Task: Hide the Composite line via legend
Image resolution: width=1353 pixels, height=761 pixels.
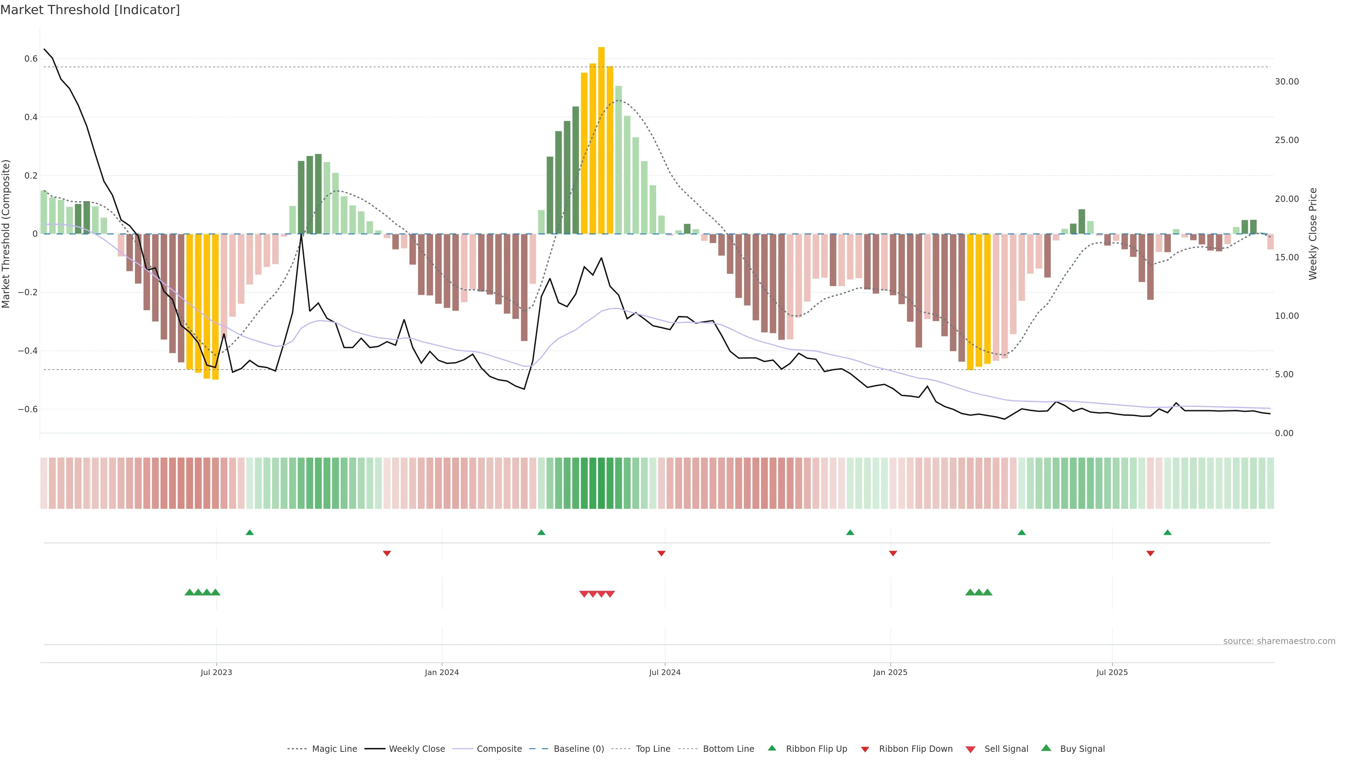Action: coord(499,749)
